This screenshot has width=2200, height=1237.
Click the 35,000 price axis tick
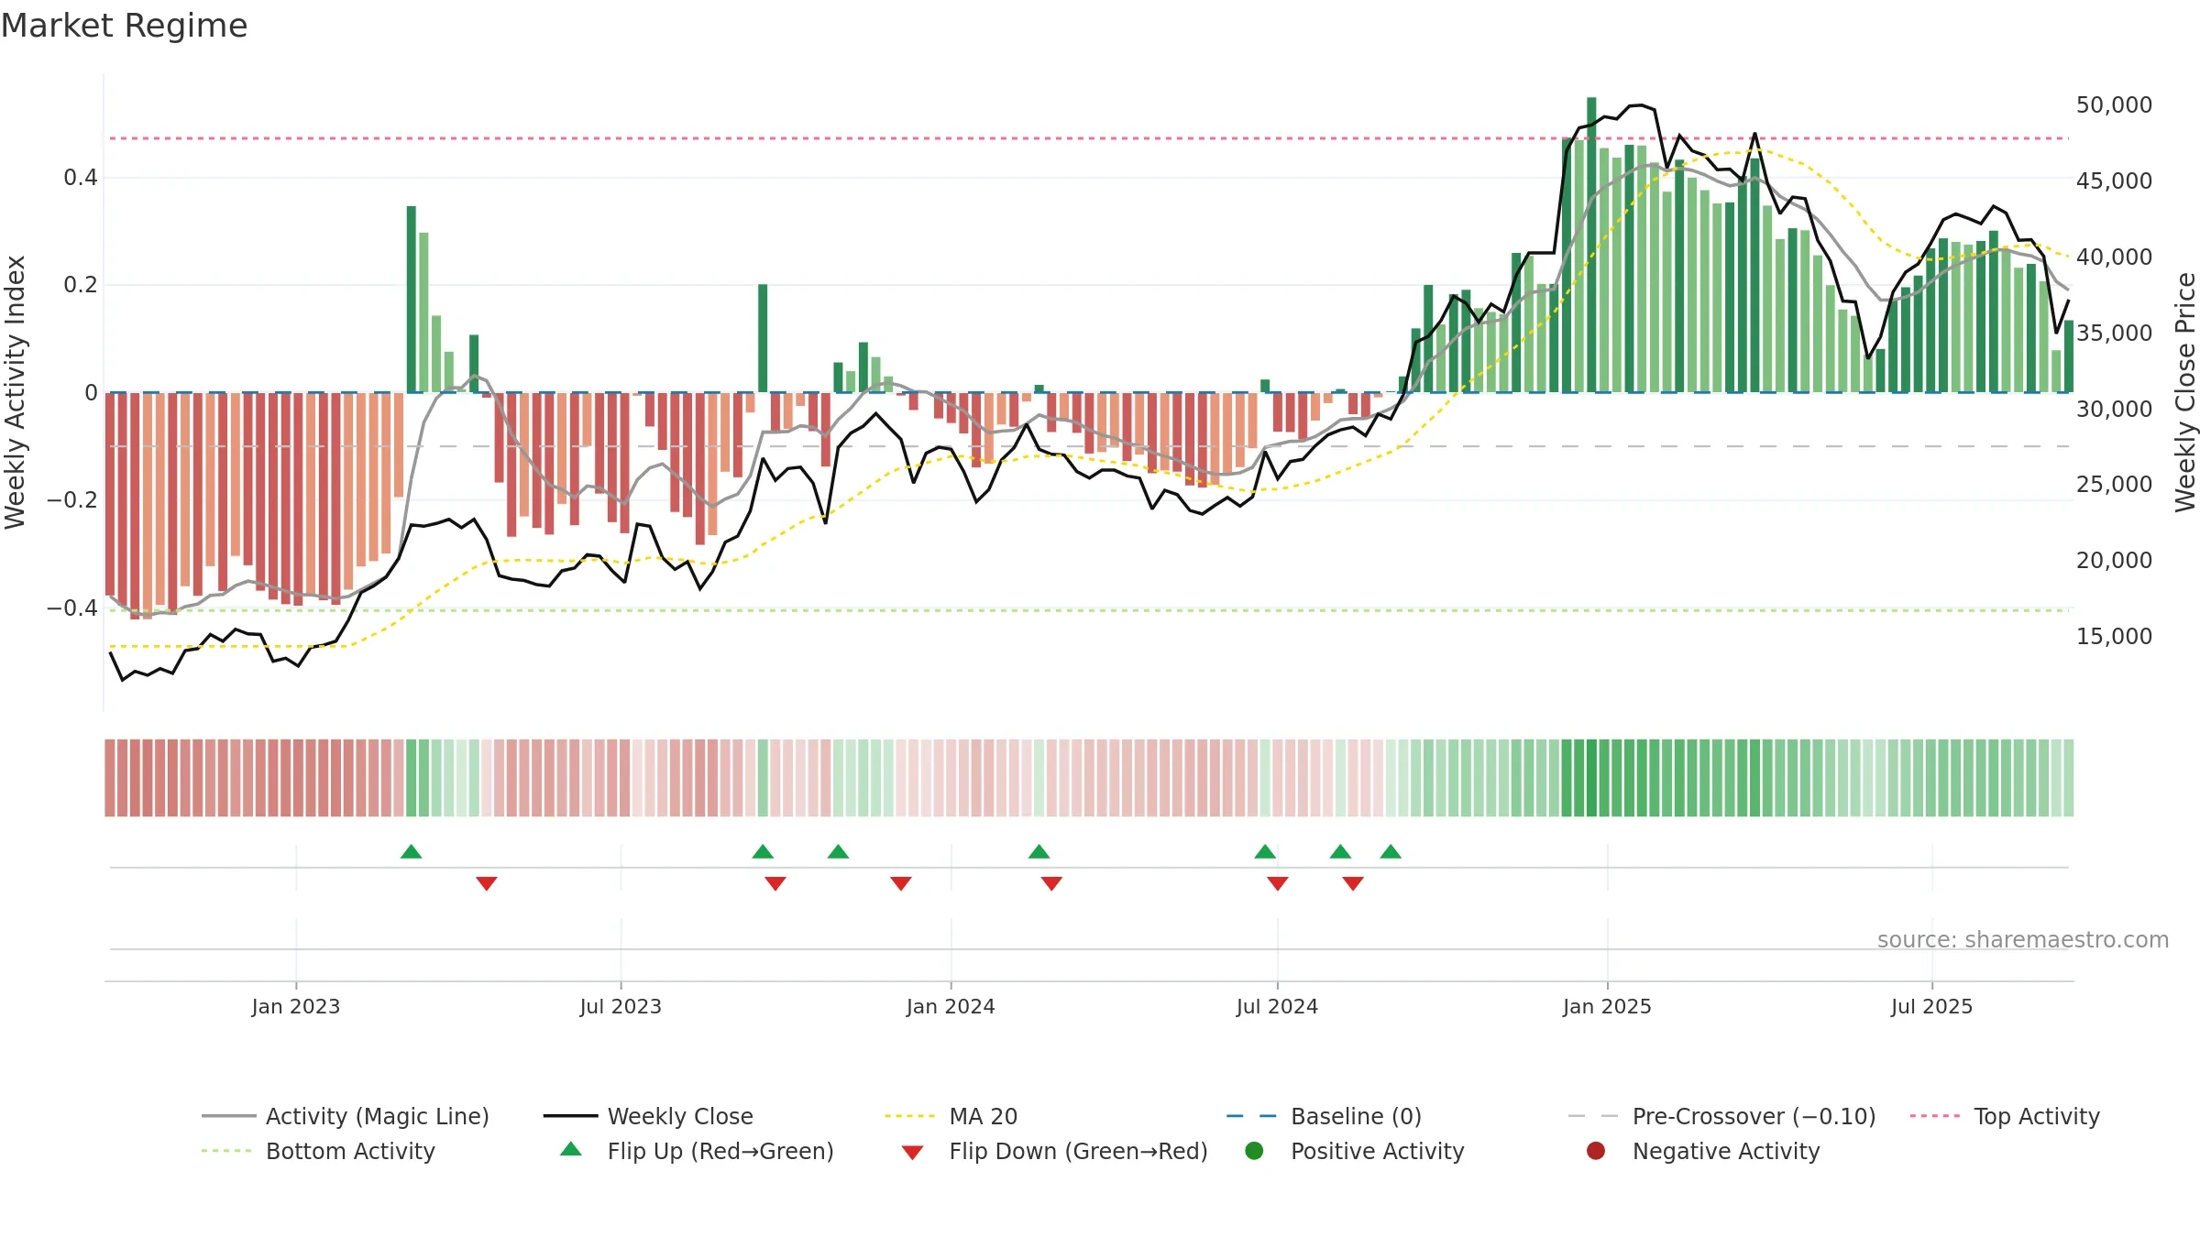(x=2114, y=334)
